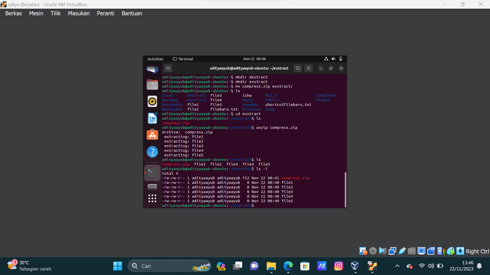Click the Ubuntu battery indicator

(341, 59)
